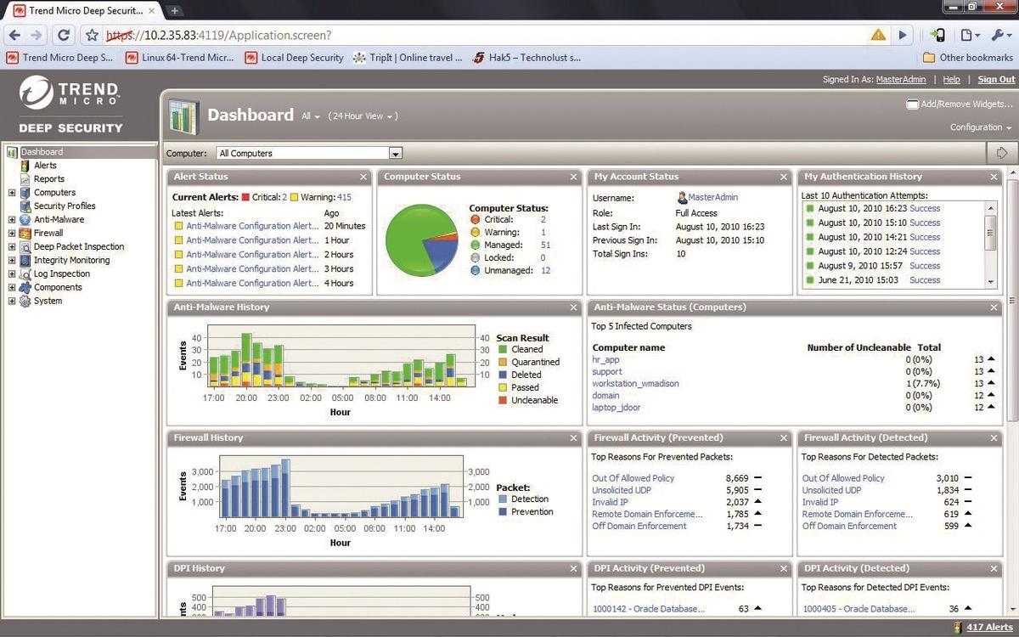Viewport: 1019px width, 637px height.
Task: Open the Help link
Action: (951, 80)
